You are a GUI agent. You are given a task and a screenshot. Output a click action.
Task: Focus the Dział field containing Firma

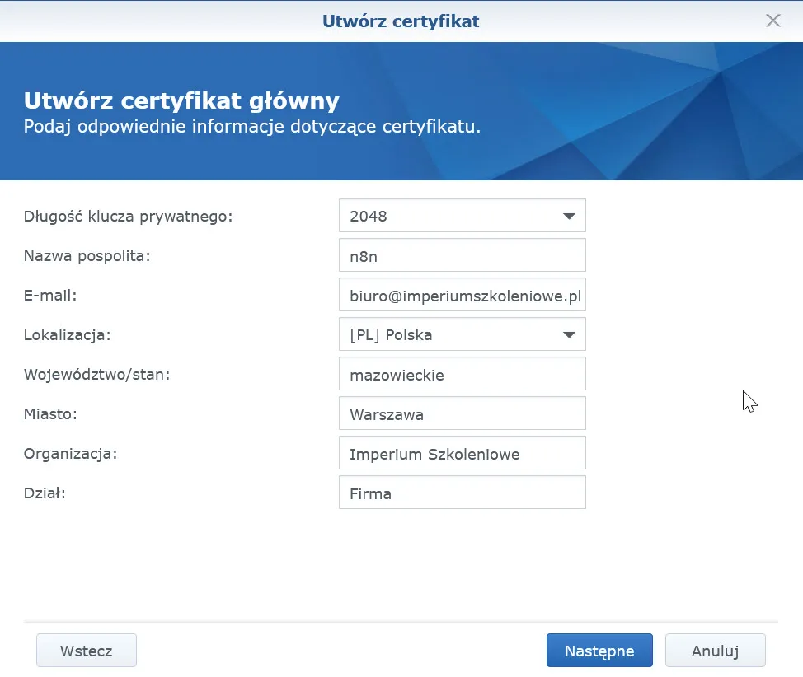(462, 493)
